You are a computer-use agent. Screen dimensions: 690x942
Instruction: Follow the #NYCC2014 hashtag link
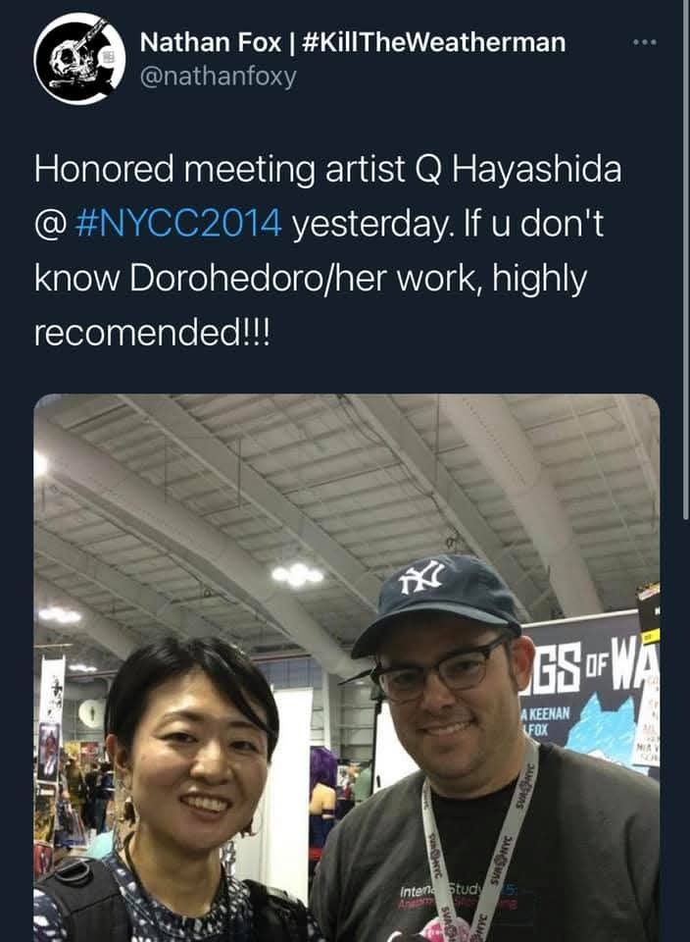click(179, 224)
